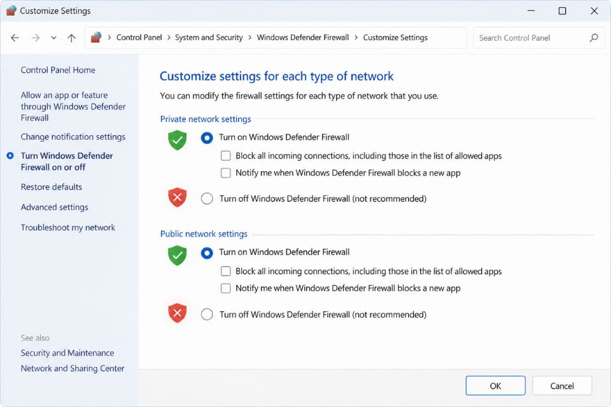
Task: Open Change notification settings link
Action: tap(73, 137)
